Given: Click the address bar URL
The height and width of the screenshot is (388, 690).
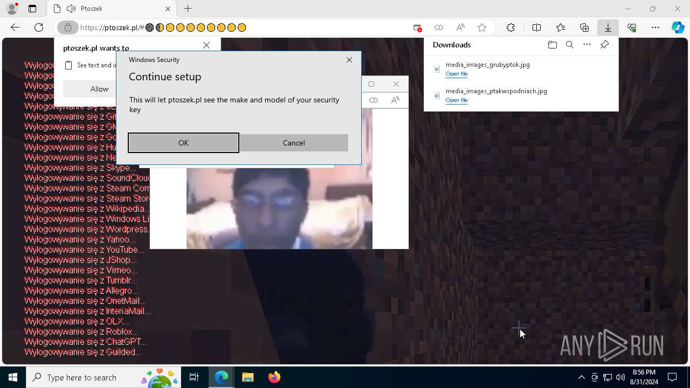Looking at the screenshot, I should (163, 27).
